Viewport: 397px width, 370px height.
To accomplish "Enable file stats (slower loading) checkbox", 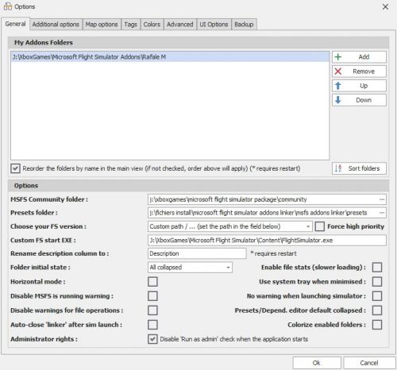I will pyautogui.click(x=377, y=268).
